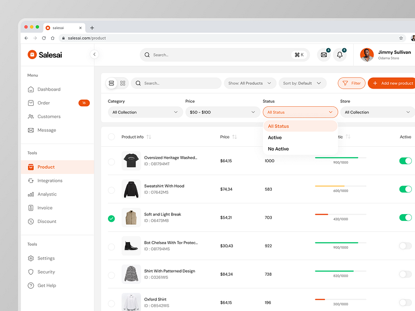Click the Salesai logo icon

[32, 55]
